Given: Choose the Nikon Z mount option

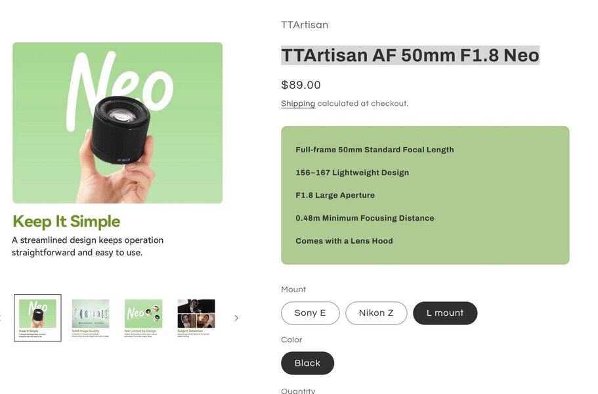Looking at the screenshot, I should point(376,313).
